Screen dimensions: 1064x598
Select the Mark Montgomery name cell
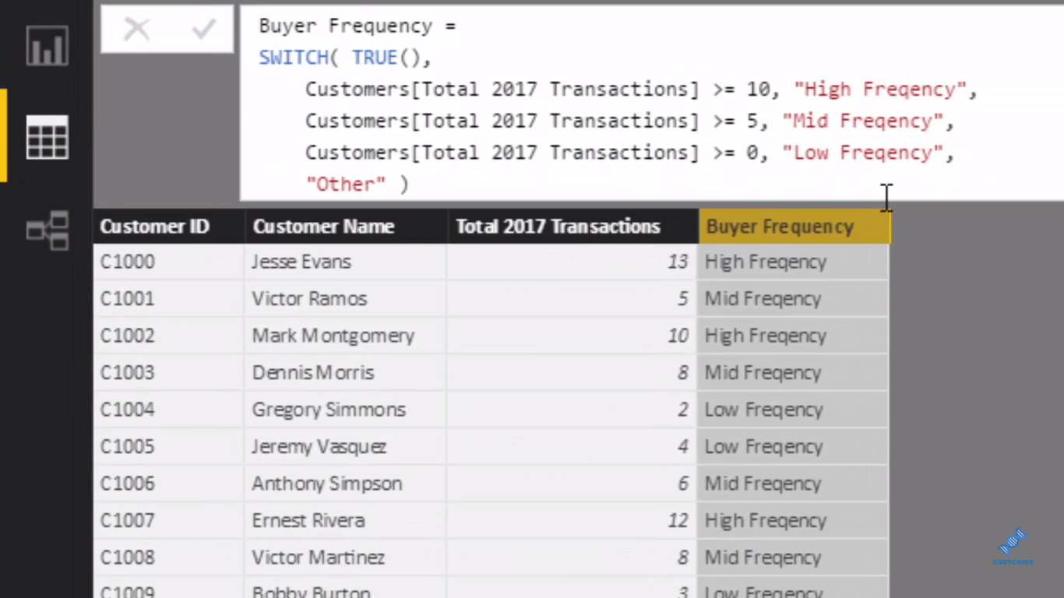(x=346, y=336)
